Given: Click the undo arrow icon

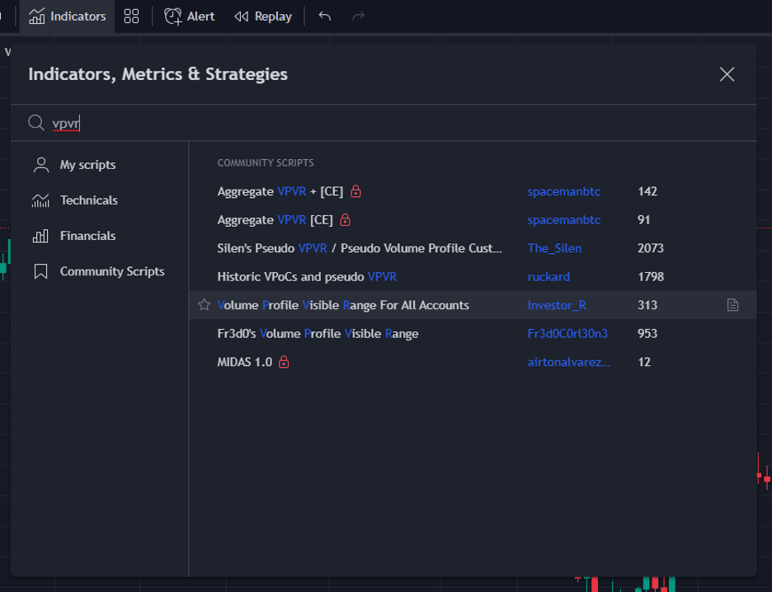Looking at the screenshot, I should tap(325, 16).
